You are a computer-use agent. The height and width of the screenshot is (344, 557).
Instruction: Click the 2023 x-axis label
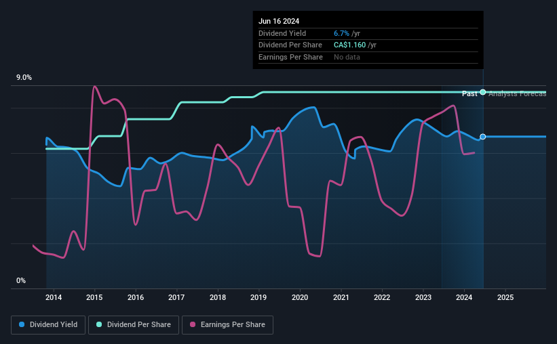pyautogui.click(x=423, y=297)
